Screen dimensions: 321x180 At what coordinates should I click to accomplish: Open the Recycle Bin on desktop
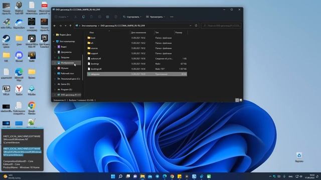click(299, 157)
